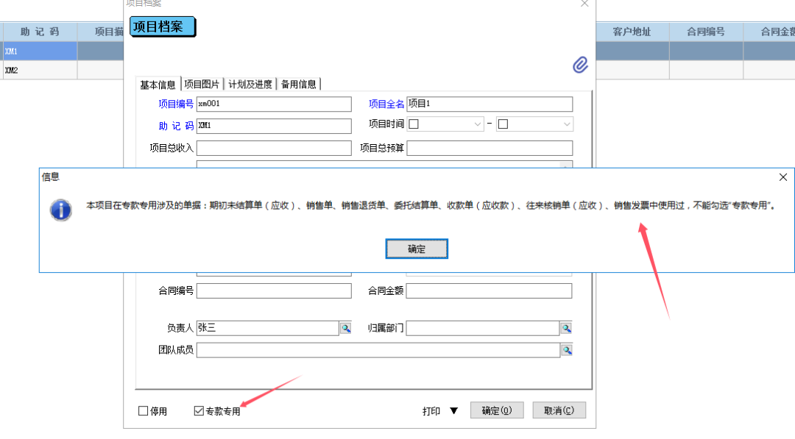Tick the project end date checkbox
The image size is (795, 439).
point(503,124)
